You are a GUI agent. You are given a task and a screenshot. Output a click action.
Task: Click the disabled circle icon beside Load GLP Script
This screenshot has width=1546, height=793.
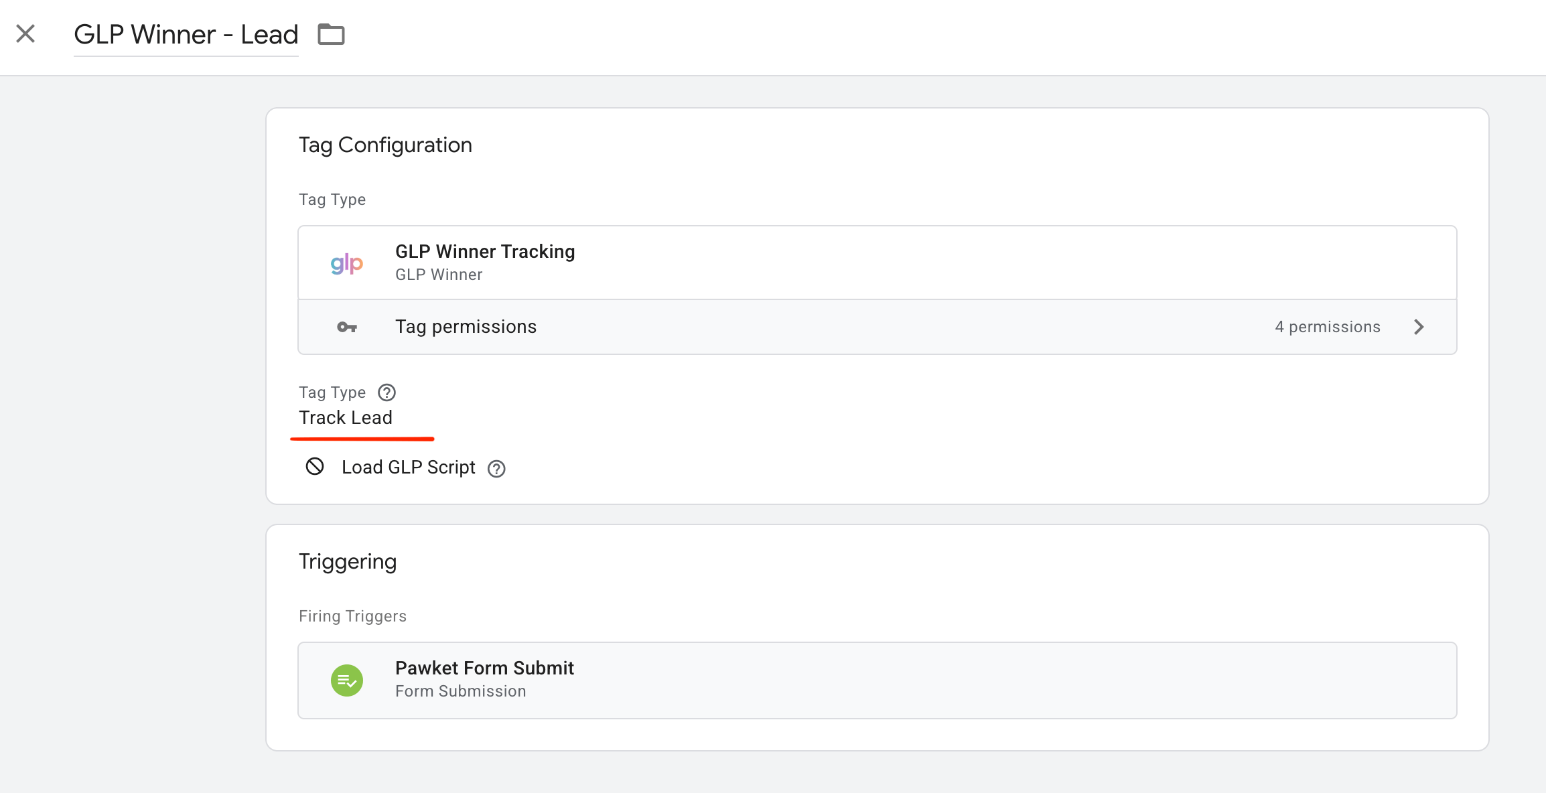point(315,467)
